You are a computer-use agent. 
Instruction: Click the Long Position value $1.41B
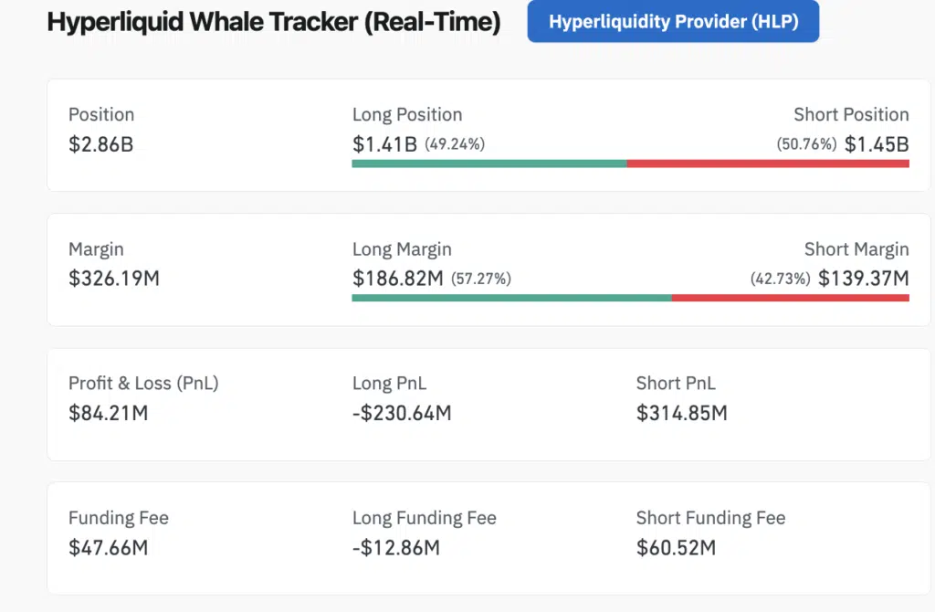[x=380, y=142]
